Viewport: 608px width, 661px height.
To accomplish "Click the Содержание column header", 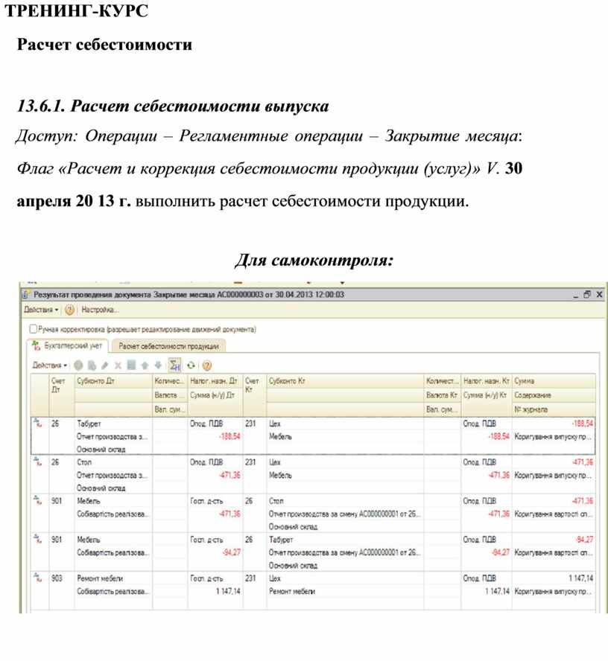I will 554,395.
